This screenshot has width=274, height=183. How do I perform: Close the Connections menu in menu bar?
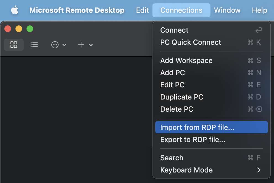click(181, 10)
